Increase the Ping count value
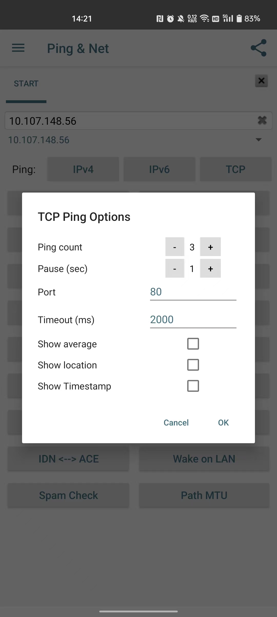This screenshot has width=277, height=617. (x=210, y=247)
